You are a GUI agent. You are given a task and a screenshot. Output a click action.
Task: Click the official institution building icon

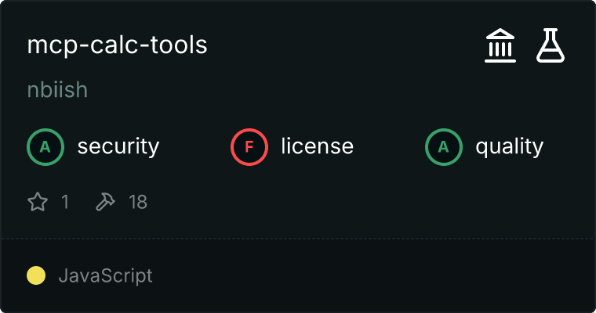(x=500, y=45)
